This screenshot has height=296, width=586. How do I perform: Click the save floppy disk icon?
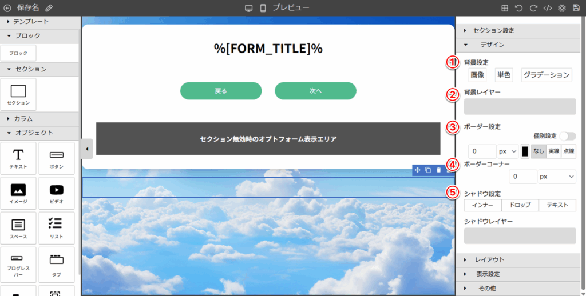coord(576,8)
